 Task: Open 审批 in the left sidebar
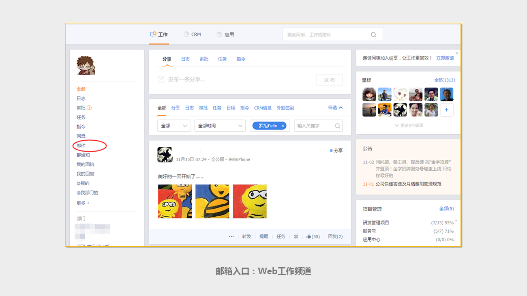coord(81,108)
